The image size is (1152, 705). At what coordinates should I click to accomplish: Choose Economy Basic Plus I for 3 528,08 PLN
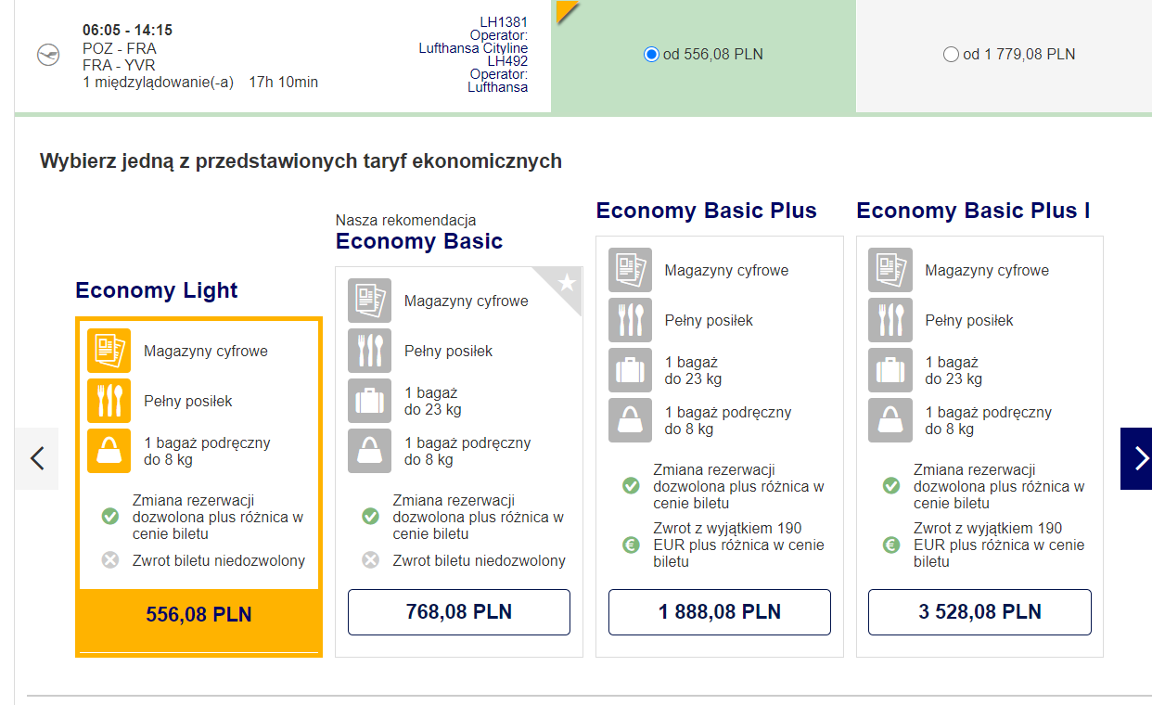point(979,612)
